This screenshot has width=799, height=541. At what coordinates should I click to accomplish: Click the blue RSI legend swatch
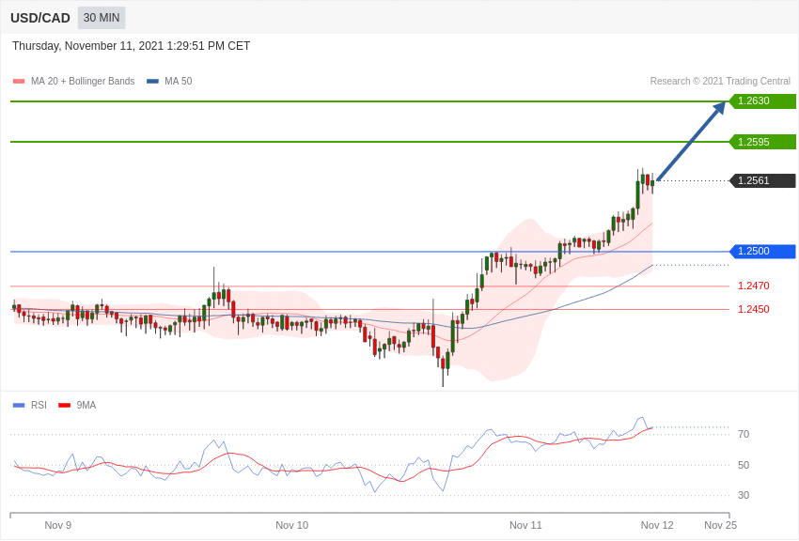point(19,405)
